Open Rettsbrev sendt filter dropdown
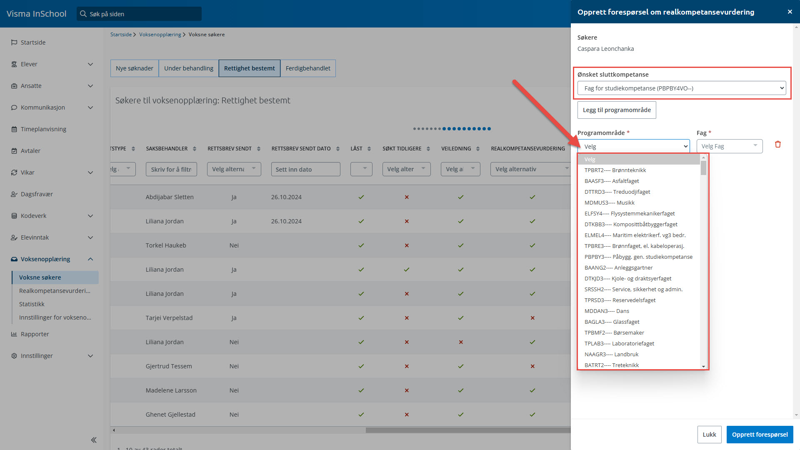The image size is (800, 450). [x=234, y=169]
